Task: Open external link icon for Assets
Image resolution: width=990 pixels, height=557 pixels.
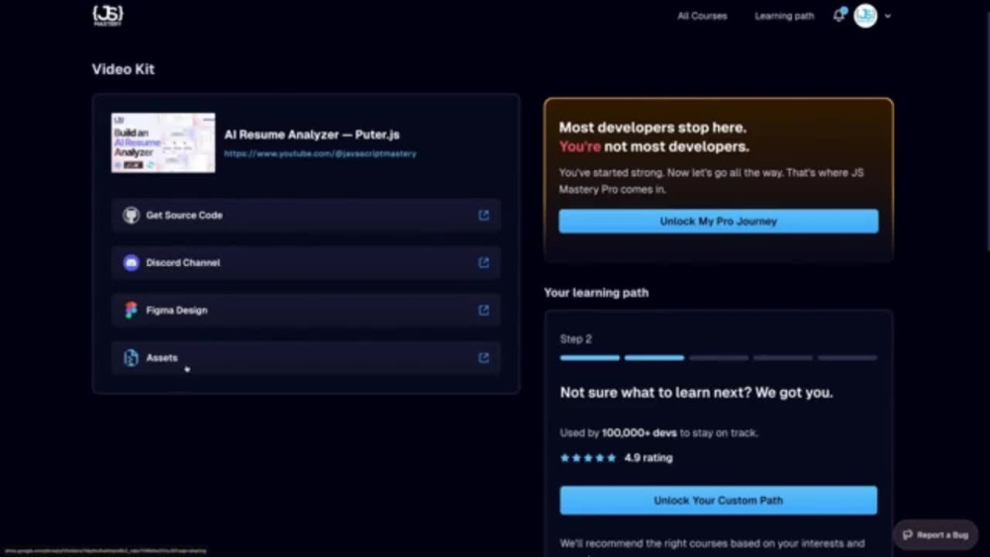Action: pyautogui.click(x=484, y=358)
